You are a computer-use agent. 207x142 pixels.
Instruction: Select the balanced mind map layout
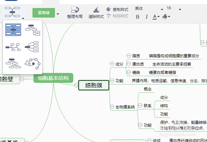tap(13, 30)
